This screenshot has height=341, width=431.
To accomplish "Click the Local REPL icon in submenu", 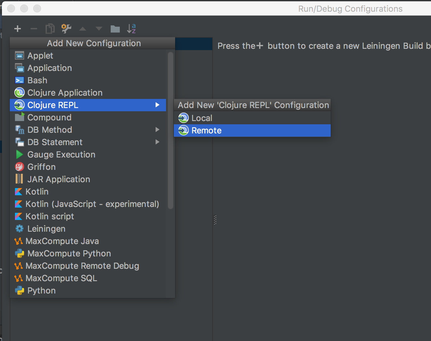I will pos(184,118).
